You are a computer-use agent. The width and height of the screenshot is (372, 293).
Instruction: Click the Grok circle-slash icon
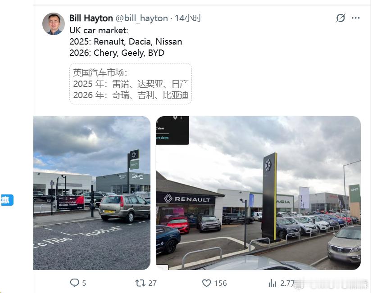[340, 18]
